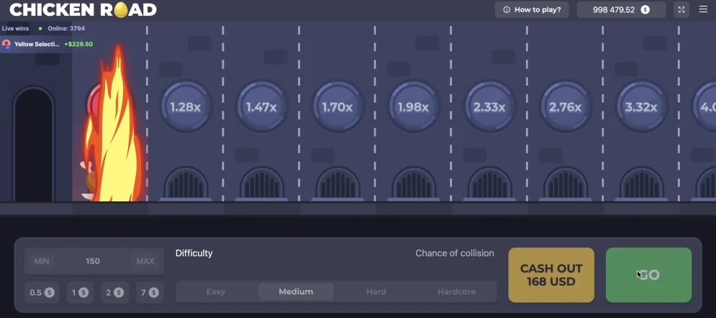Cash out 168 USD
716x318 pixels.
[x=551, y=275]
